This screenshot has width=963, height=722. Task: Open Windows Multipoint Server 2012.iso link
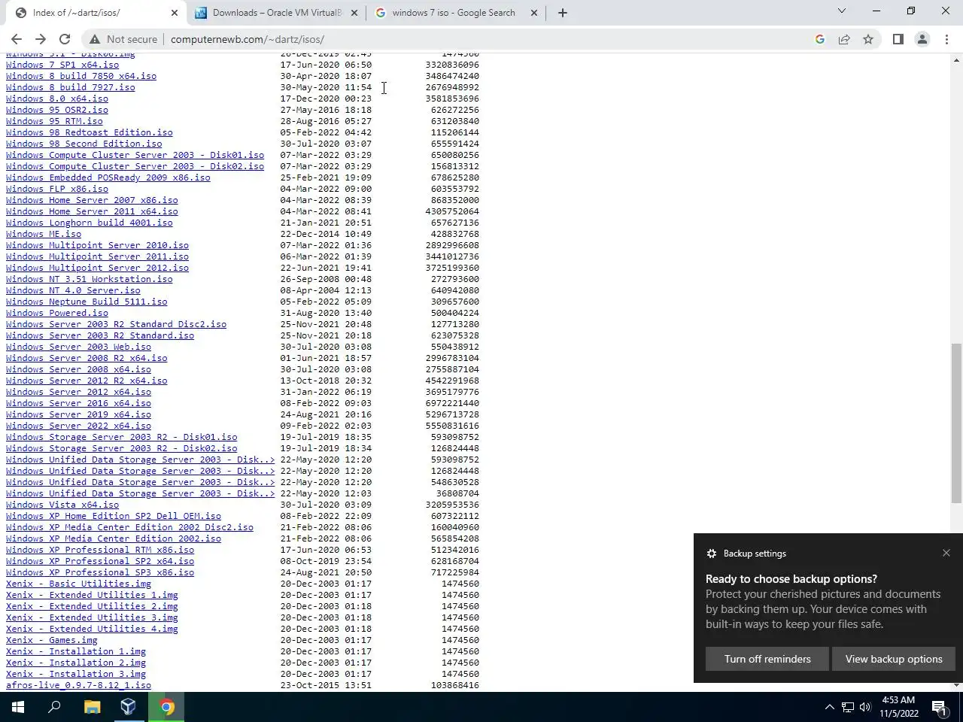pyautogui.click(x=98, y=268)
